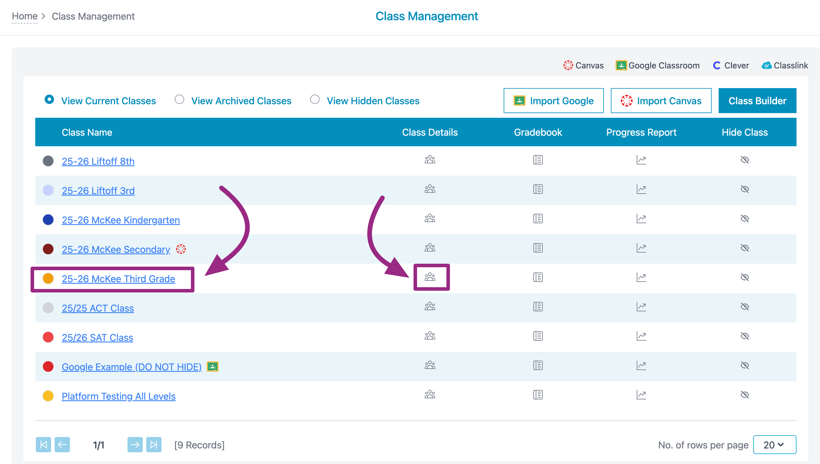The height and width of the screenshot is (464, 820).
Task: Open gradebook for 25/26 SAT Class
Action: tap(538, 336)
